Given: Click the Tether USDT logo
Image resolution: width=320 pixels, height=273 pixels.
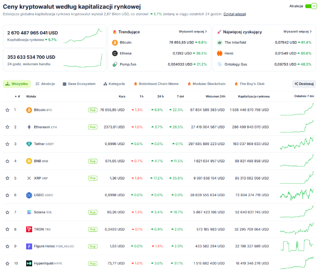Looking at the screenshot, I should pyautogui.click(x=29, y=144).
